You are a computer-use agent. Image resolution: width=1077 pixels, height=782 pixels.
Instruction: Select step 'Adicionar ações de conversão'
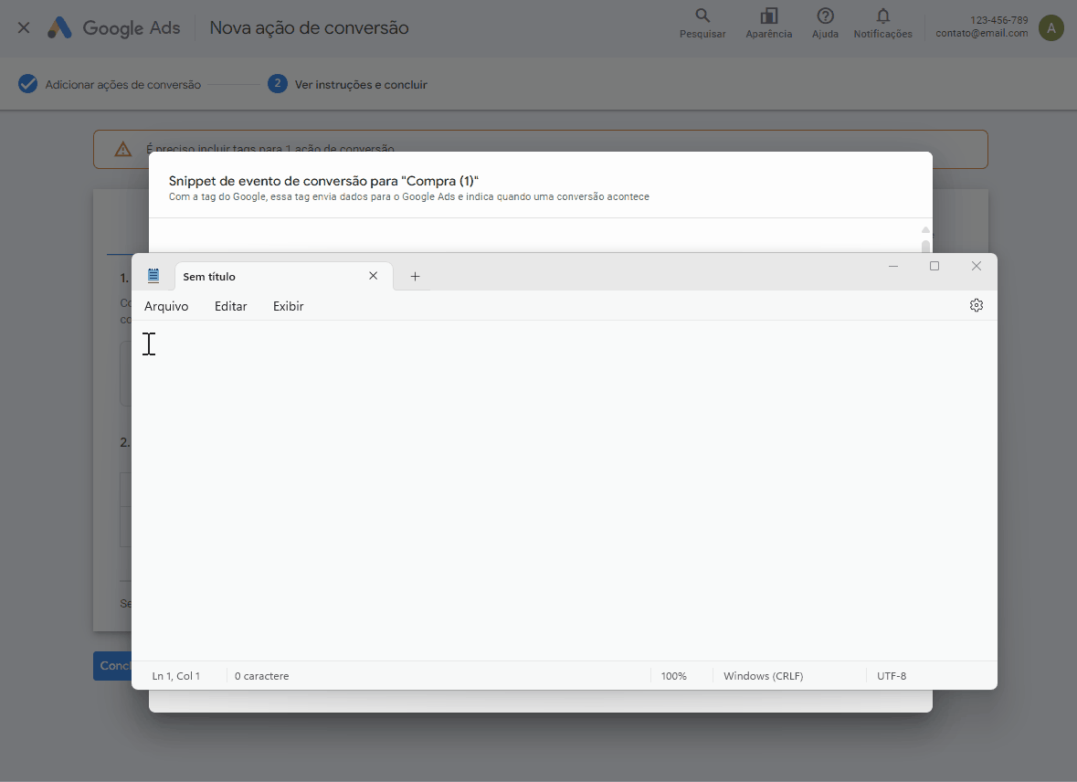tap(110, 85)
